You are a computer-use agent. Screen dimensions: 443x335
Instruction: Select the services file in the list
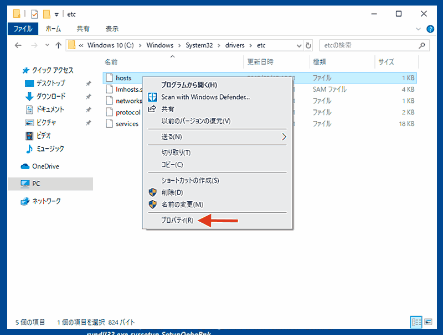click(127, 123)
